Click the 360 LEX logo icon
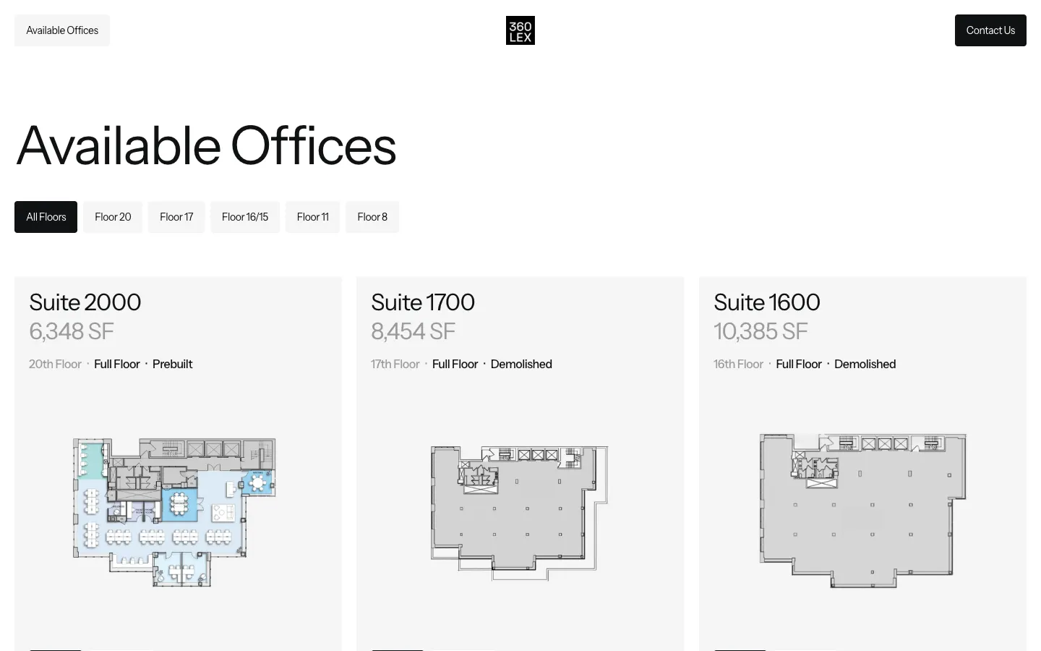 [520, 30]
